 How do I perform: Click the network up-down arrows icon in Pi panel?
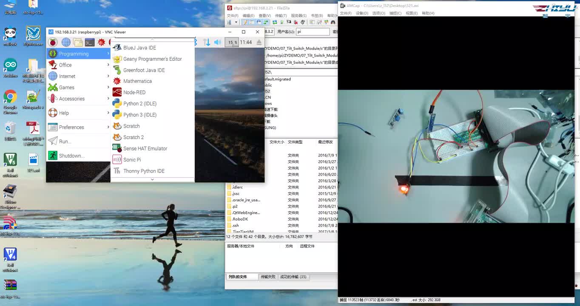pos(207,42)
